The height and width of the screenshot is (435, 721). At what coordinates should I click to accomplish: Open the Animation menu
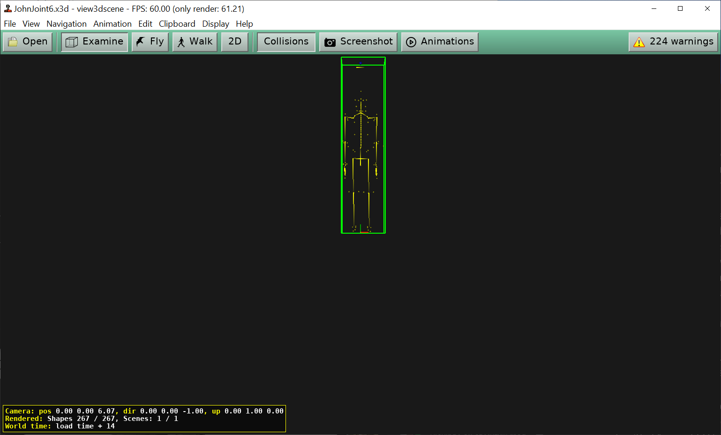tap(112, 24)
